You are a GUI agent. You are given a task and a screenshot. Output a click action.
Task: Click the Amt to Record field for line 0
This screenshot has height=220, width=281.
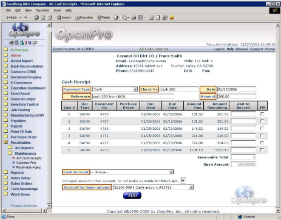[x=243, y=114]
